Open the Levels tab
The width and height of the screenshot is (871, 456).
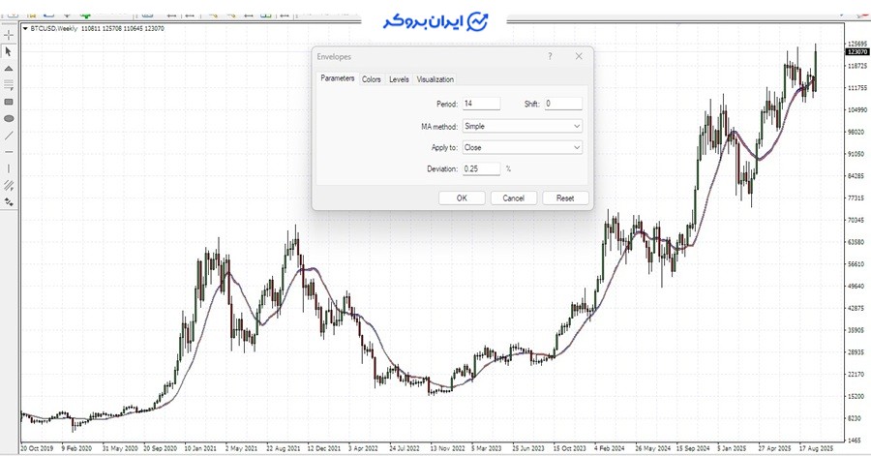[x=399, y=79]
